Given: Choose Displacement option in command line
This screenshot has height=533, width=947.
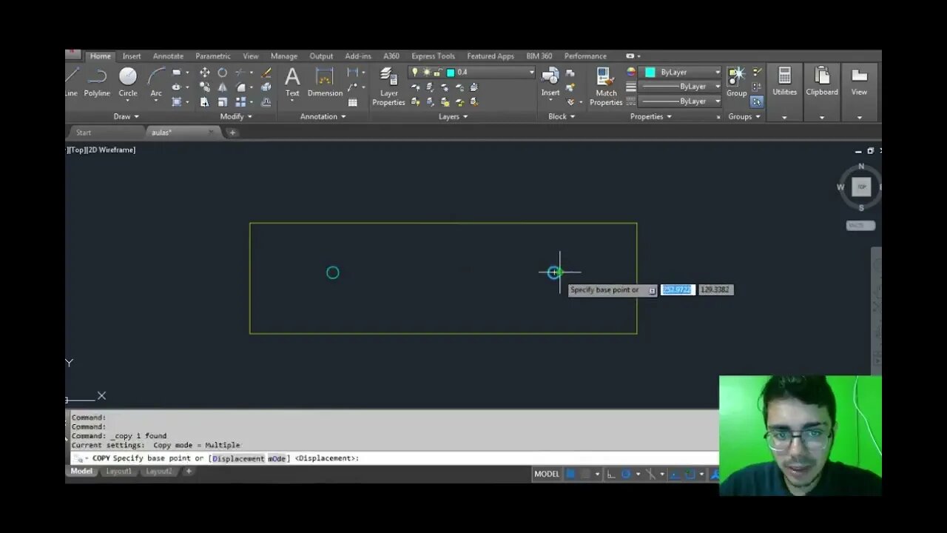Looking at the screenshot, I should tap(238, 458).
